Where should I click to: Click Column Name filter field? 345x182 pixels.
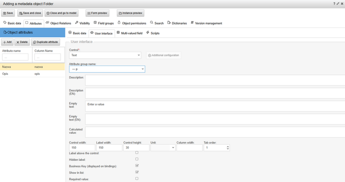(47, 57)
